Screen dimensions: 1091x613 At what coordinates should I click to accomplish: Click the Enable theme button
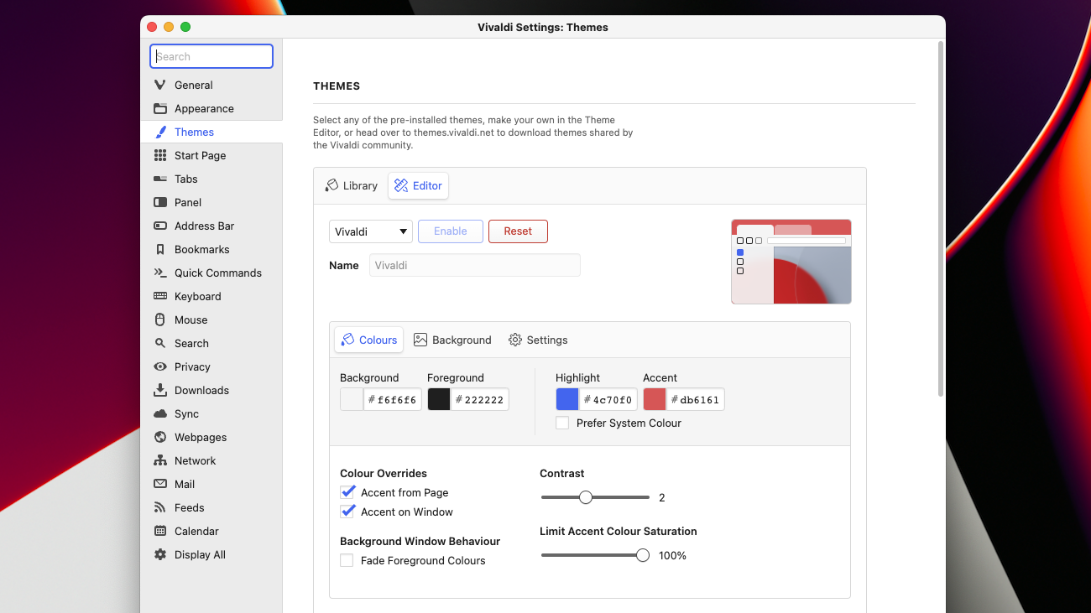point(451,231)
